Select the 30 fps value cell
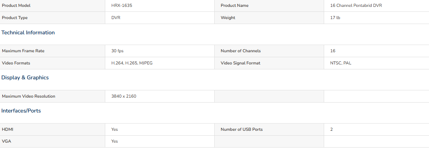Image resolution: width=429 pixels, height=151 pixels. coord(160,51)
